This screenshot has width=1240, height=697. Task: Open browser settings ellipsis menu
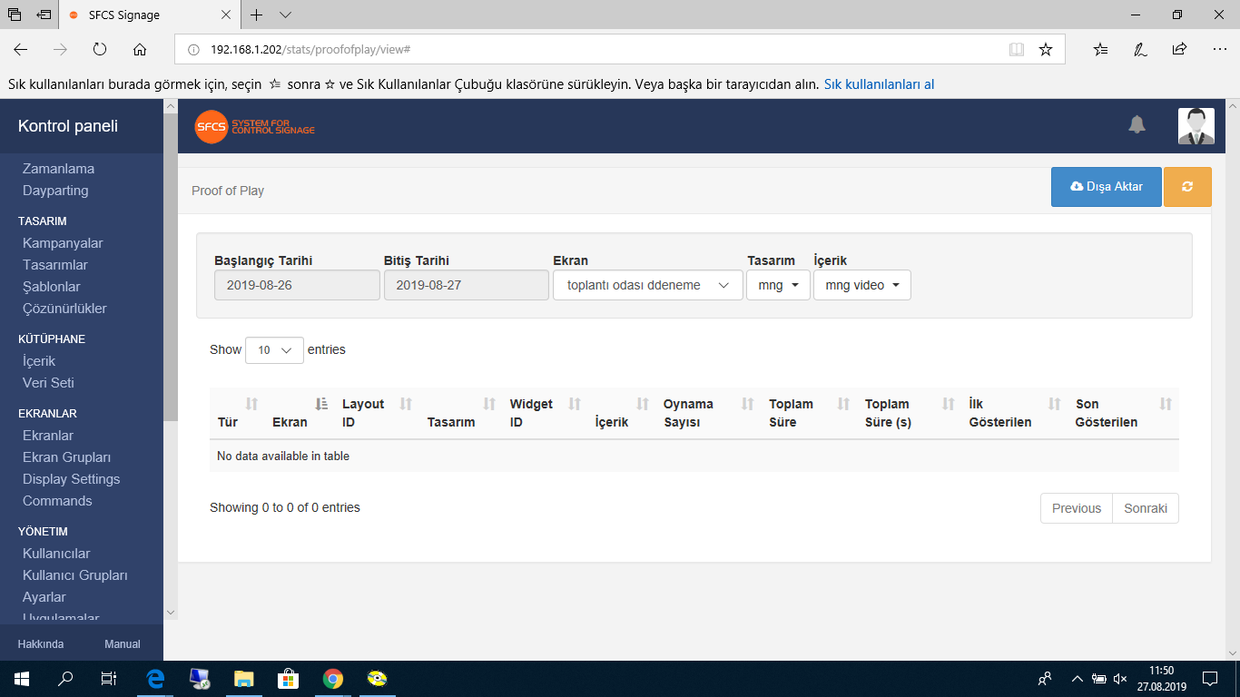pos(1219,49)
